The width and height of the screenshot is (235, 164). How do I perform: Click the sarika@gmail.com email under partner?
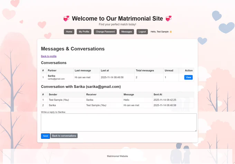(56, 79)
